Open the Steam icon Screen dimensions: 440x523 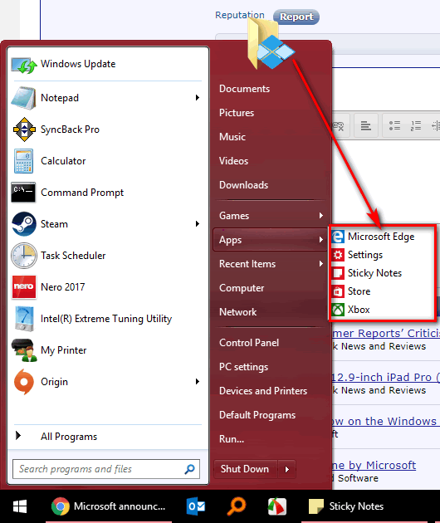24,224
